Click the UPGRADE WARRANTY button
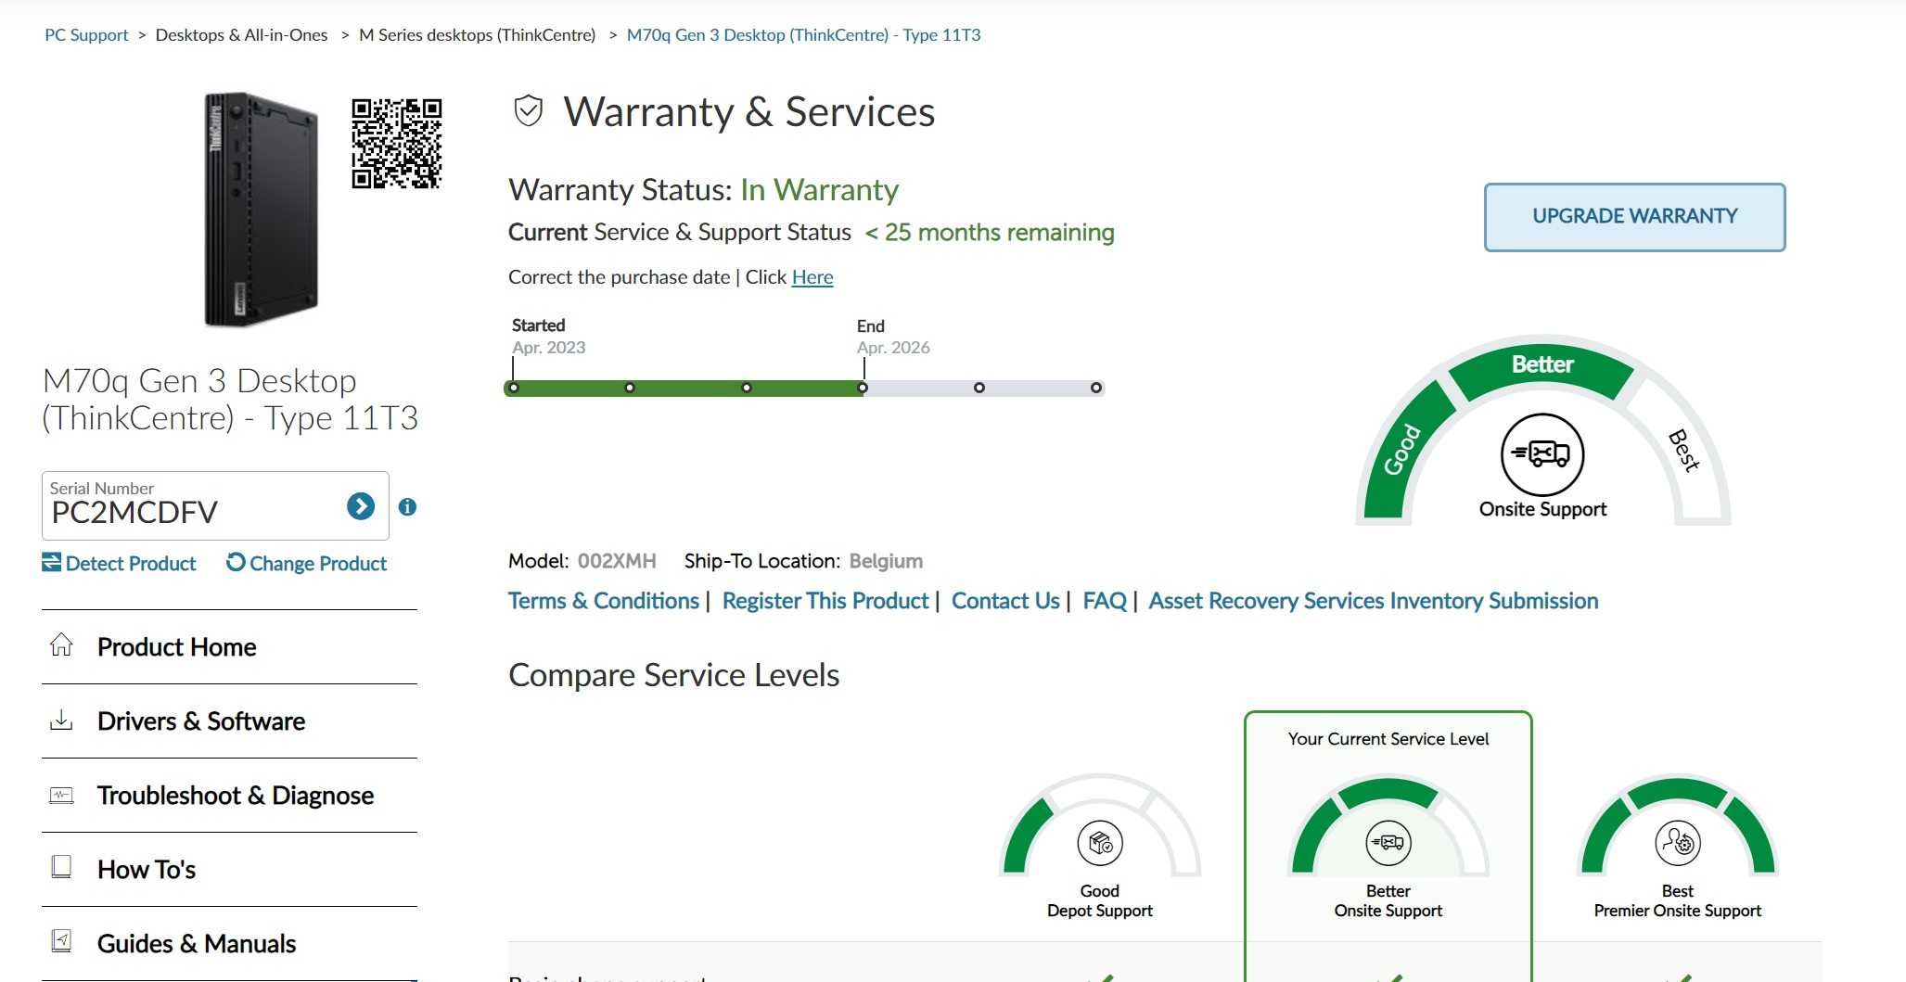This screenshot has width=1906, height=982. (x=1634, y=217)
